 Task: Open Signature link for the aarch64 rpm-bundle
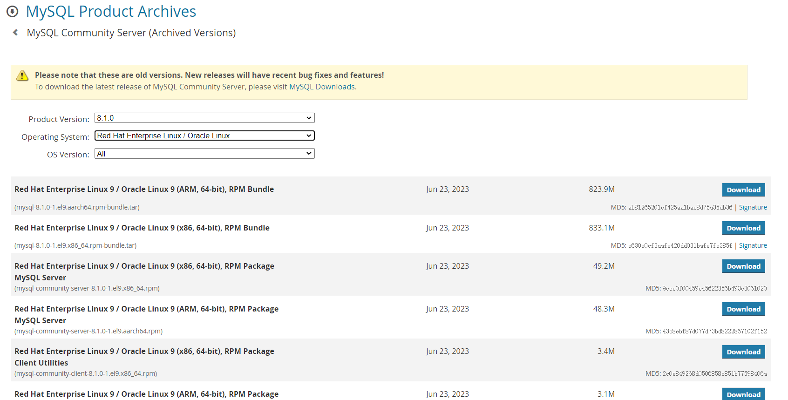point(753,208)
